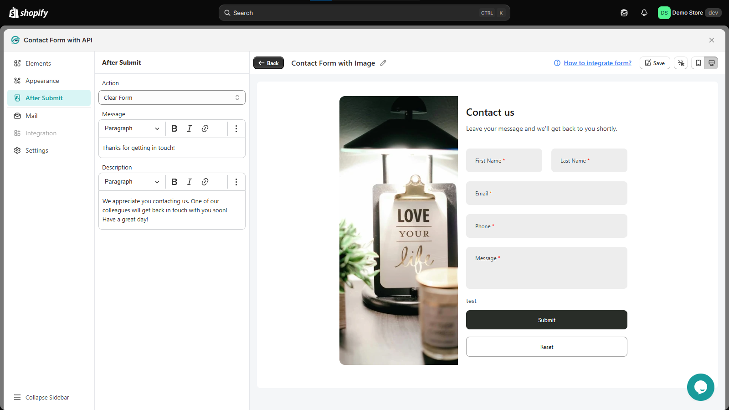Click the Email field in preview
Viewport: 729px width, 410px height.
tap(547, 193)
